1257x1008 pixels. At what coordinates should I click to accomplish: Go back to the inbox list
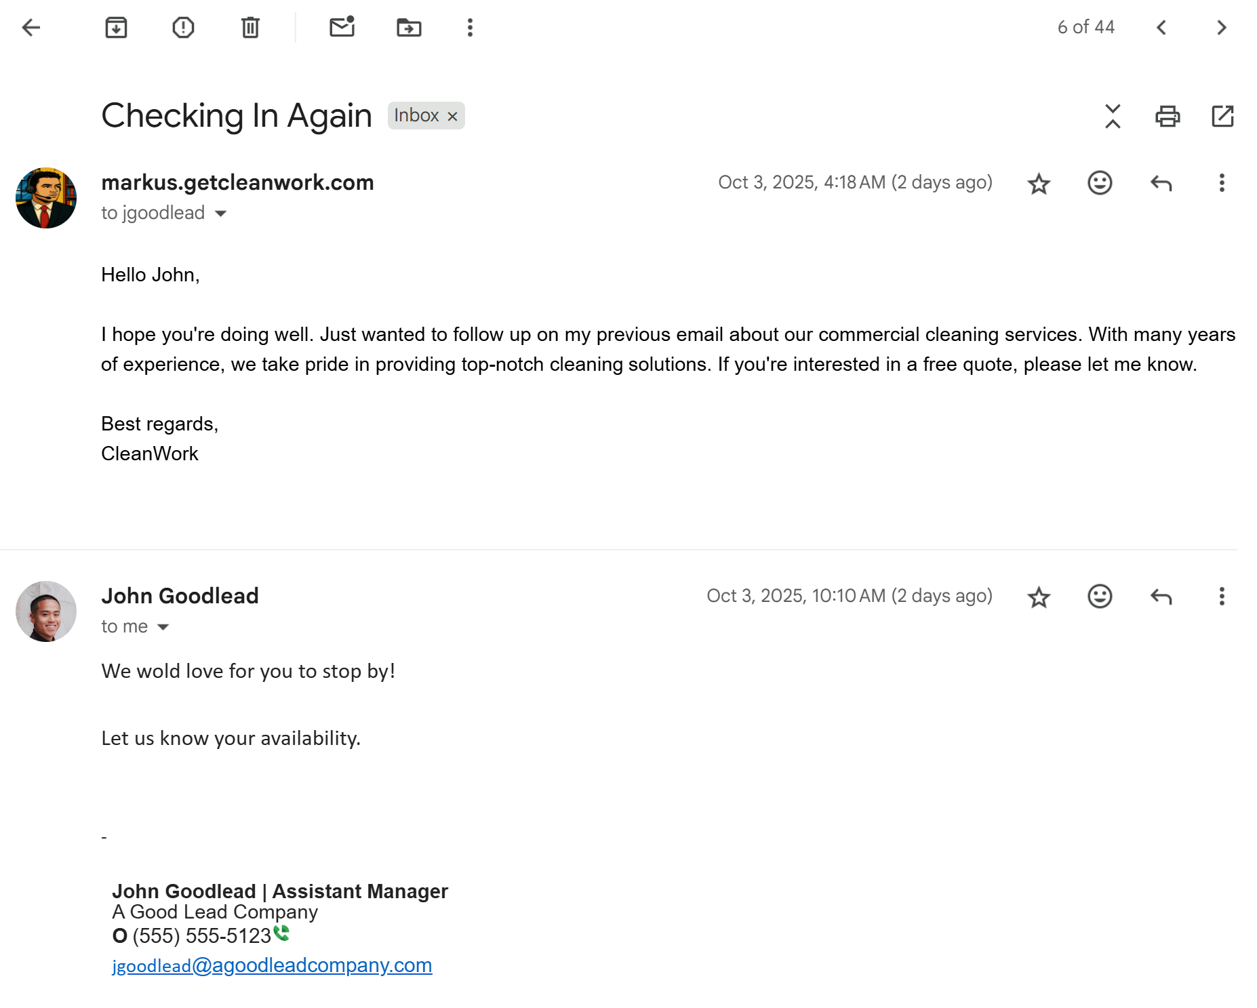click(x=31, y=28)
